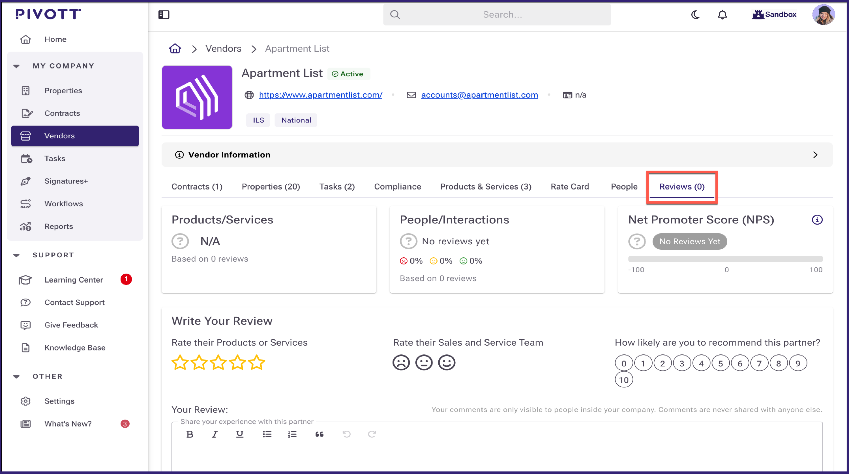Image resolution: width=849 pixels, height=474 pixels.
Task: Select the sad face rating
Action: pyautogui.click(x=401, y=363)
